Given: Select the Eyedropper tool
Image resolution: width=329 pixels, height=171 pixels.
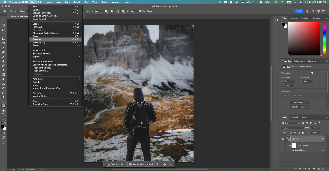Looking at the screenshot, I should click(x=3, y=48).
